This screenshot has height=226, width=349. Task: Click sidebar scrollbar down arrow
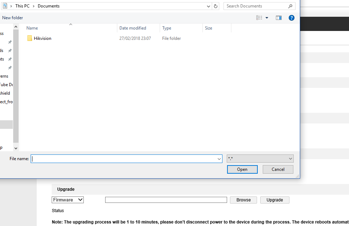point(16,148)
